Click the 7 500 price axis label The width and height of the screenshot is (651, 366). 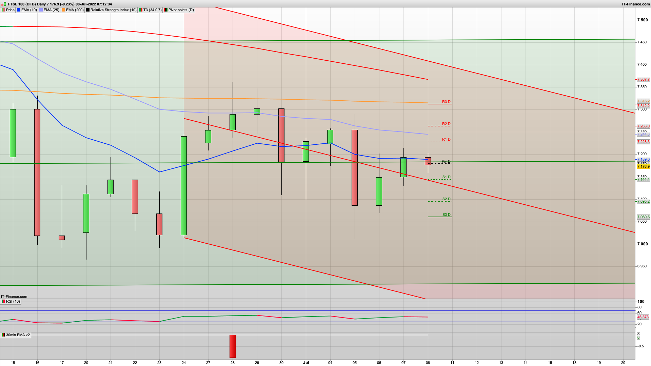pos(643,20)
